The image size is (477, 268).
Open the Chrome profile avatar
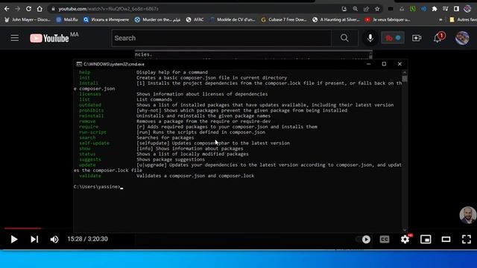click(467, 9)
